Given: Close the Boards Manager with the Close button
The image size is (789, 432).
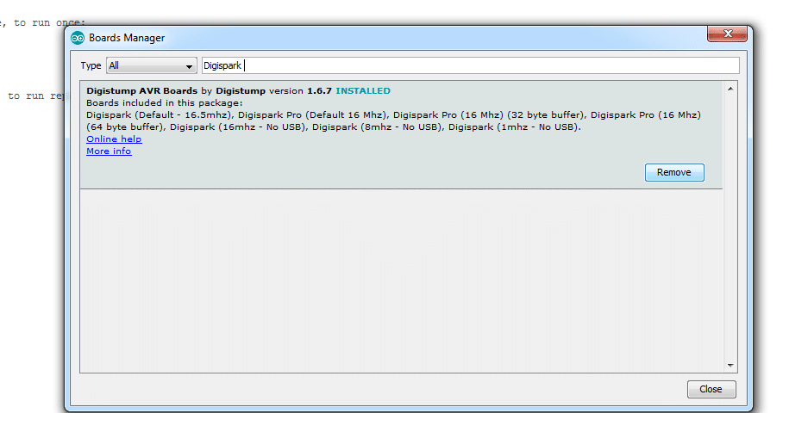Looking at the screenshot, I should (x=711, y=389).
